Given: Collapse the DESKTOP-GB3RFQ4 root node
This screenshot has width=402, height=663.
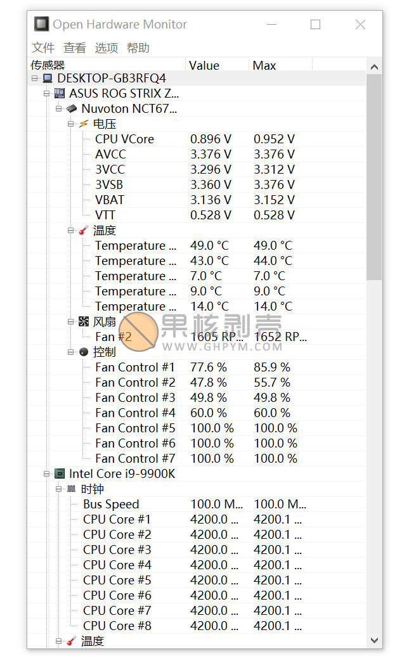Looking at the screenshot, I should [35, 78].
